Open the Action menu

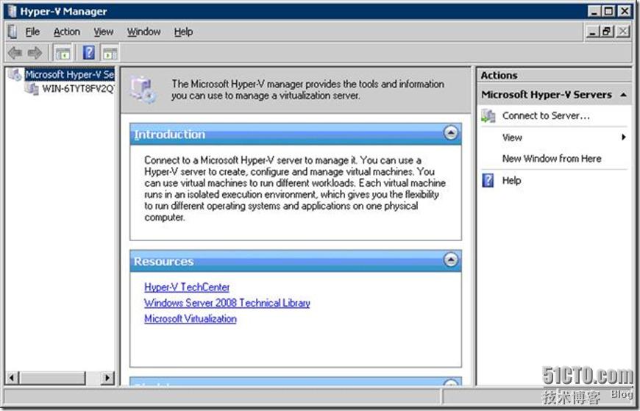pyautogui.click(x=67, y=32)
